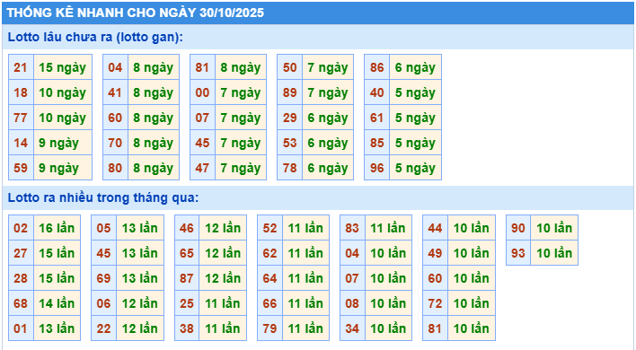636x350 pixels.
Task: Click '10 lần' cell beside number 72
Action: (x=472, y=303)
